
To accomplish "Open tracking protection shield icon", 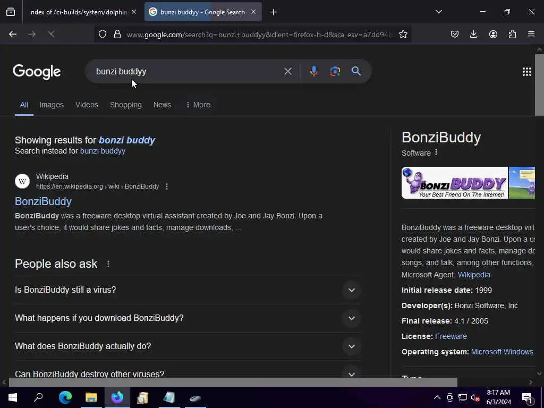I will point(103,34).
